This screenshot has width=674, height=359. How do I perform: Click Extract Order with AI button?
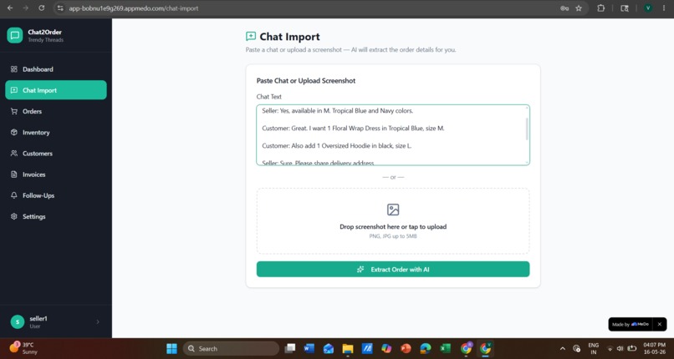pyautogui.click(x=393, y=270)
